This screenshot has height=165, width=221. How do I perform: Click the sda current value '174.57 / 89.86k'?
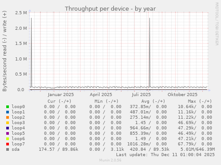coord(59,149)
